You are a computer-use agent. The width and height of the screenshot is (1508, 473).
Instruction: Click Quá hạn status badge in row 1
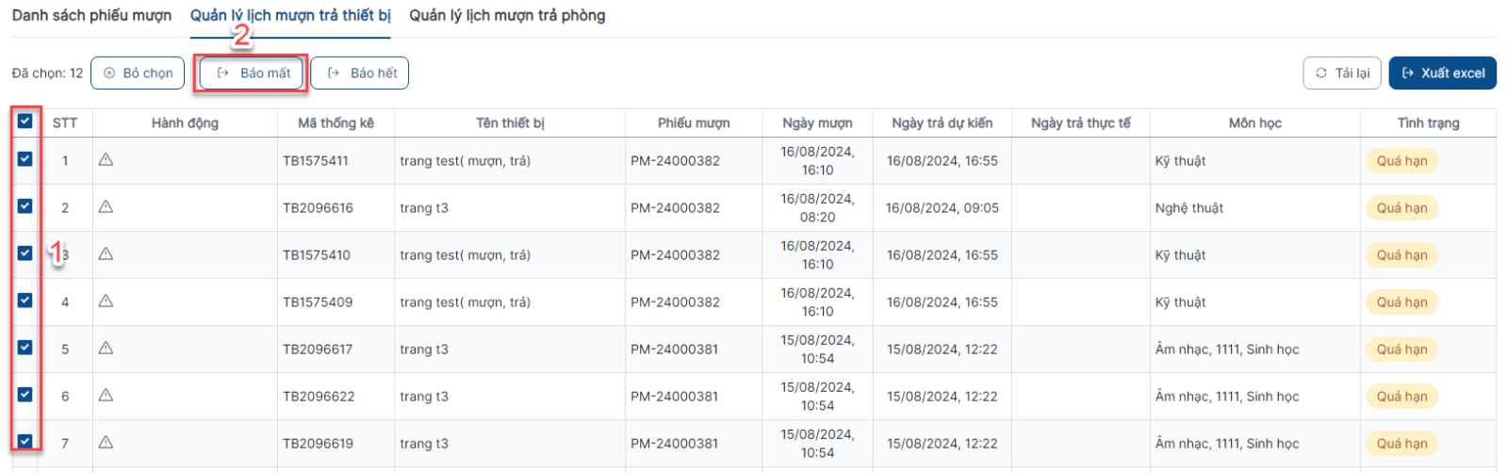coord(1401,161)
